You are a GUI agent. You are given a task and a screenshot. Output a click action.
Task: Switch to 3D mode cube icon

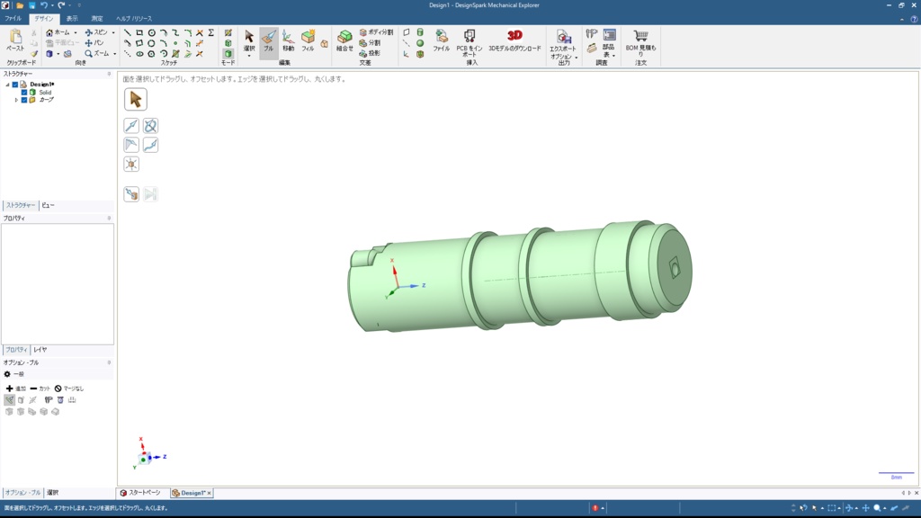(x=228, y=53)
